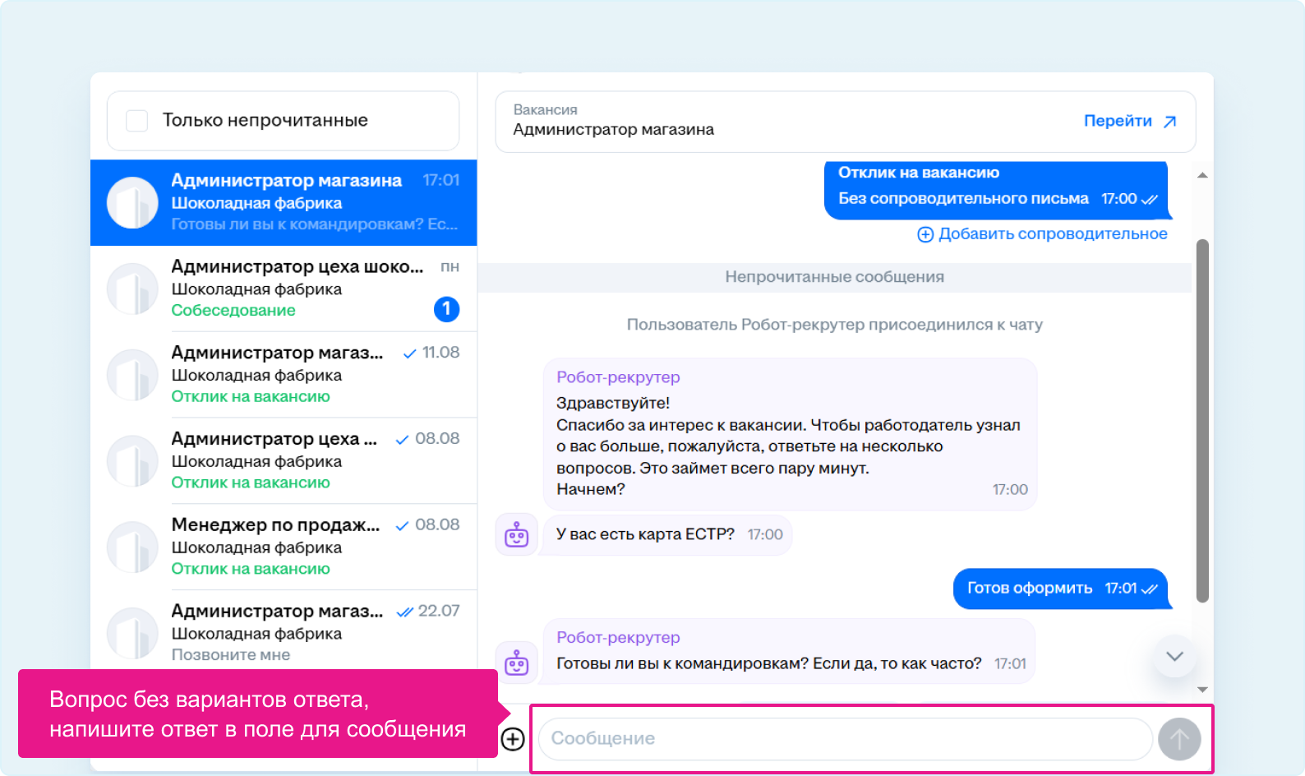Click avatar of selected Администратор магазина chat
Viewport: 1305px width, 776px height.
coord(132,202)
